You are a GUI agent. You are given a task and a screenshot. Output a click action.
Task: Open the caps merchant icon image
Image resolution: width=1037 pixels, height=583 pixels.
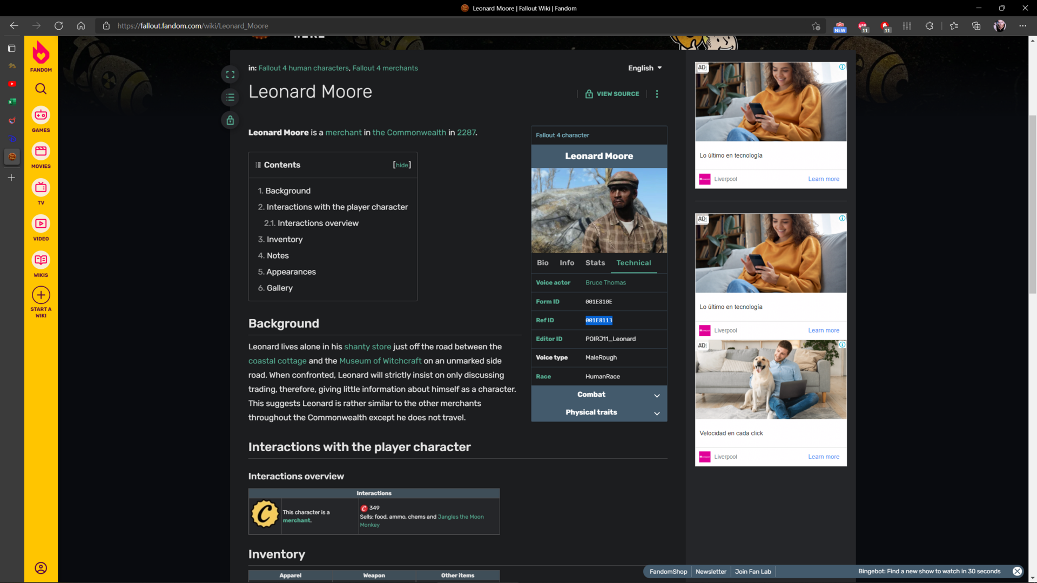coord(265,513)
